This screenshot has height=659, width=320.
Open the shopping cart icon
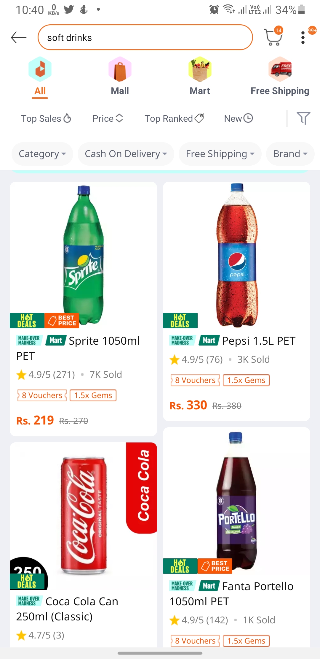point(273,37)
